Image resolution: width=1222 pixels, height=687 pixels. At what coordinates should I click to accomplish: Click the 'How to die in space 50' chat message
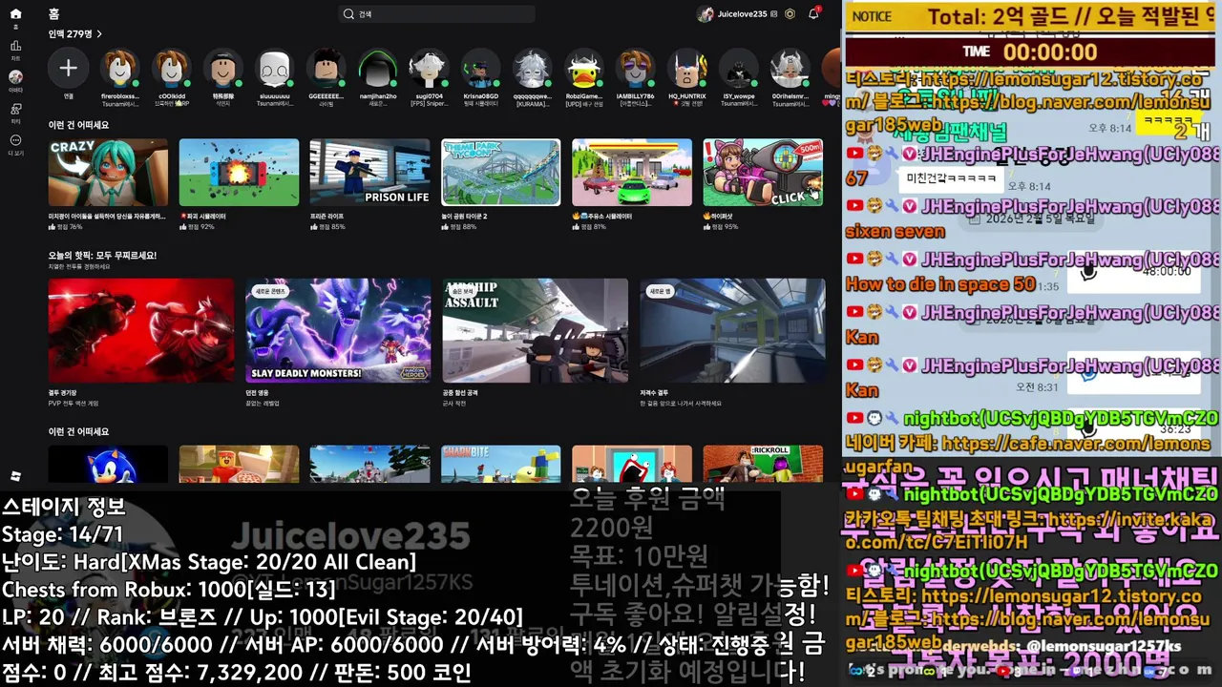pyautogui.click(x=940, y=284)
